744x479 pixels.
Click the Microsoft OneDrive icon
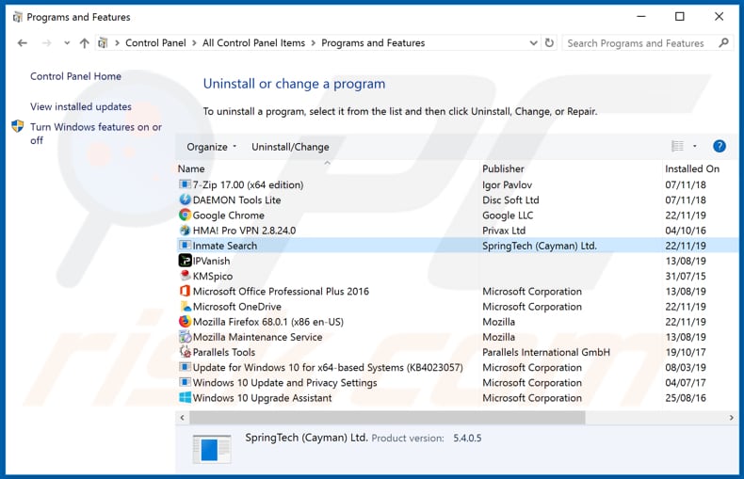(x=185, y=306)
